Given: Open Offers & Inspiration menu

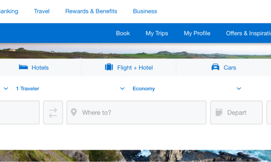Looking at the screenshot, I should [248, 33].
